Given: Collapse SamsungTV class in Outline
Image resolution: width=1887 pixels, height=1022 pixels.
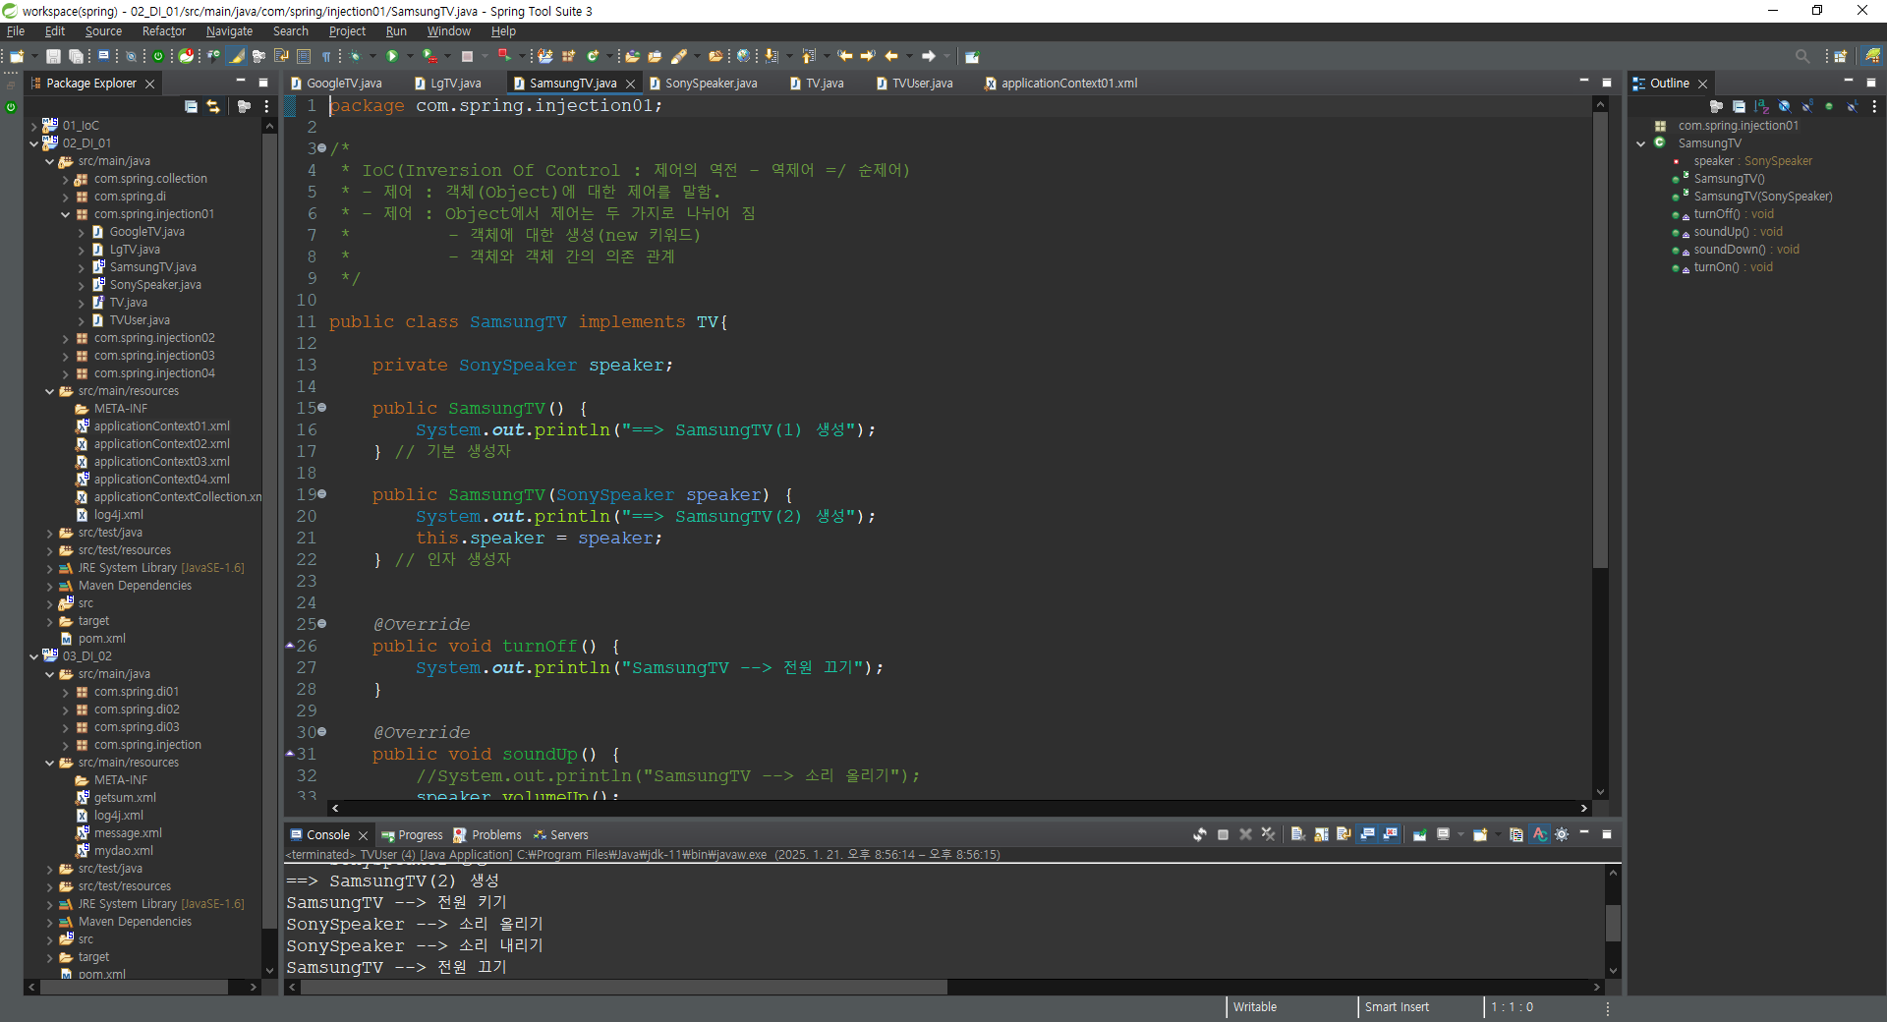Looking at the screenshot, I should pos(1640,143).
